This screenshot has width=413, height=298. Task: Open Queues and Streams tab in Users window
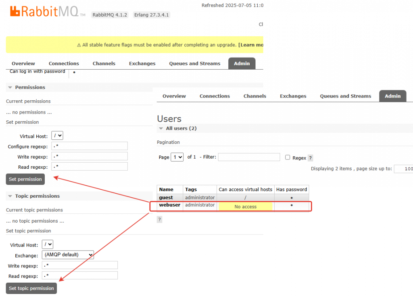[x=346, y=96]
